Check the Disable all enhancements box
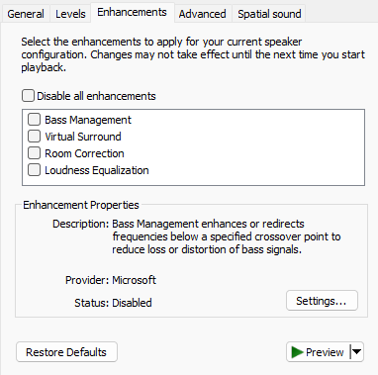The width and height of the screenshot is (378, 375). pos(28,96)
